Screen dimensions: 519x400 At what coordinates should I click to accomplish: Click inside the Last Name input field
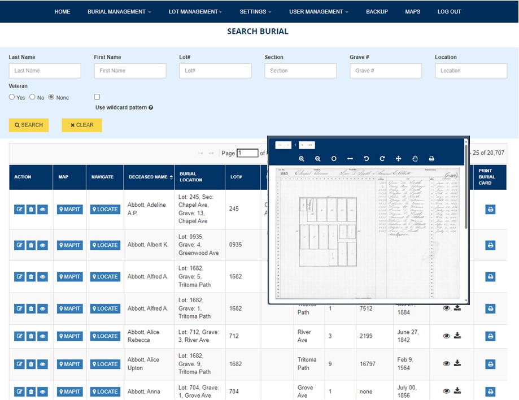click(45, 71)
